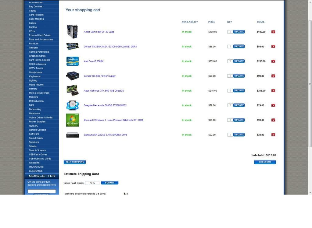The width and height of the screenshot is (312, 228).
Task: Update quantity for Corsair 8GB DDR3
Action: coord(239,47)
